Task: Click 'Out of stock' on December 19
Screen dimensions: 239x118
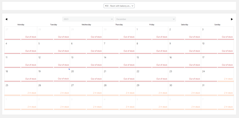Action: click(x=63, y=79)
